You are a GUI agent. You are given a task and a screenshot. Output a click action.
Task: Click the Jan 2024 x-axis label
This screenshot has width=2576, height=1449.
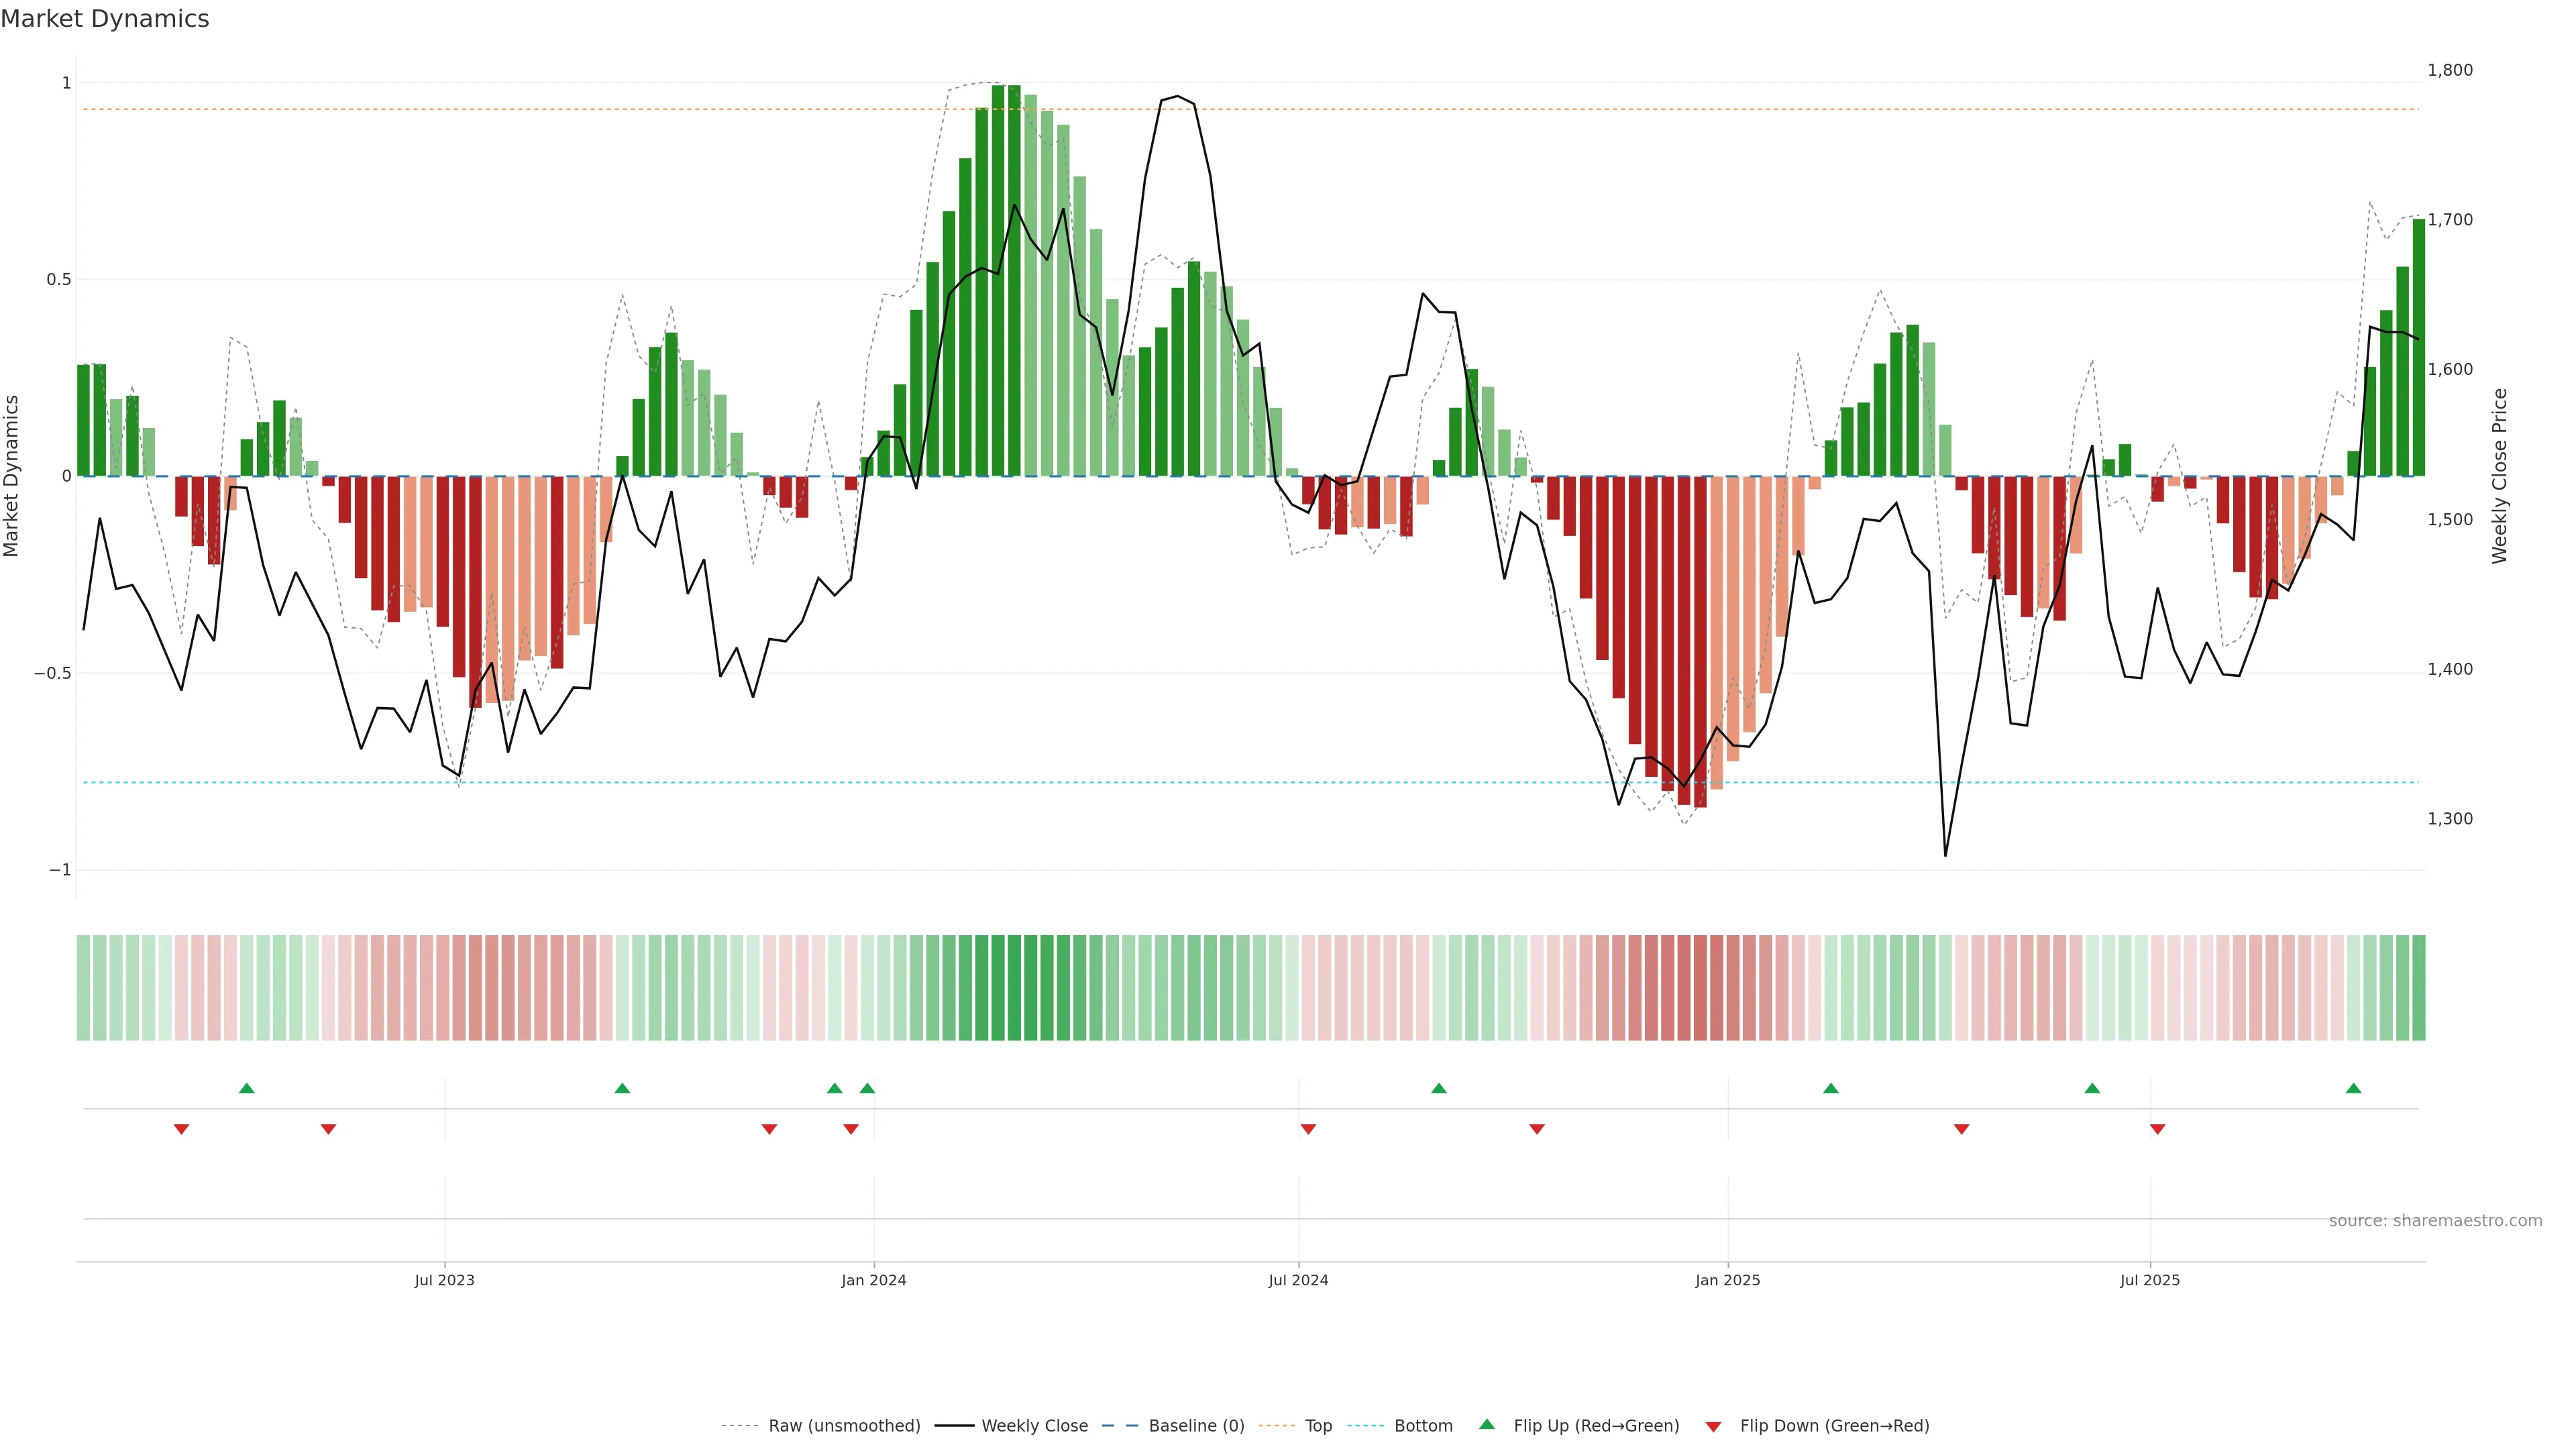[x=873, y=1280]
